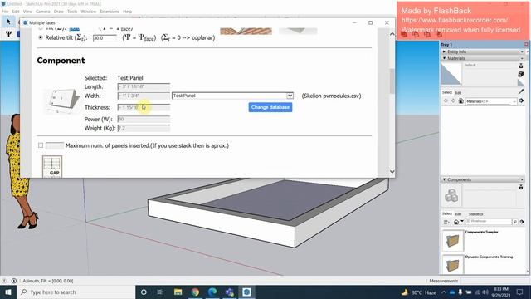Pick the eyedropper Sample Paint tool
This screenshot has width=531, height=299.
521,92
